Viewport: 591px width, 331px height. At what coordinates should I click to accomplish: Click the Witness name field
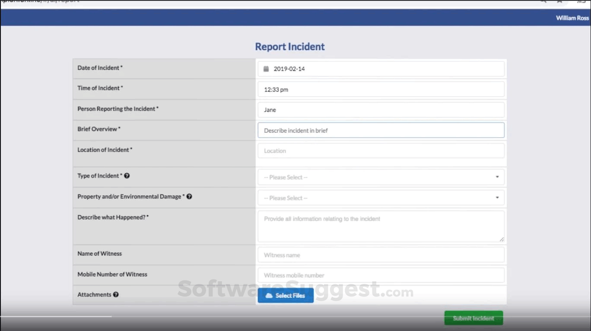381,255
